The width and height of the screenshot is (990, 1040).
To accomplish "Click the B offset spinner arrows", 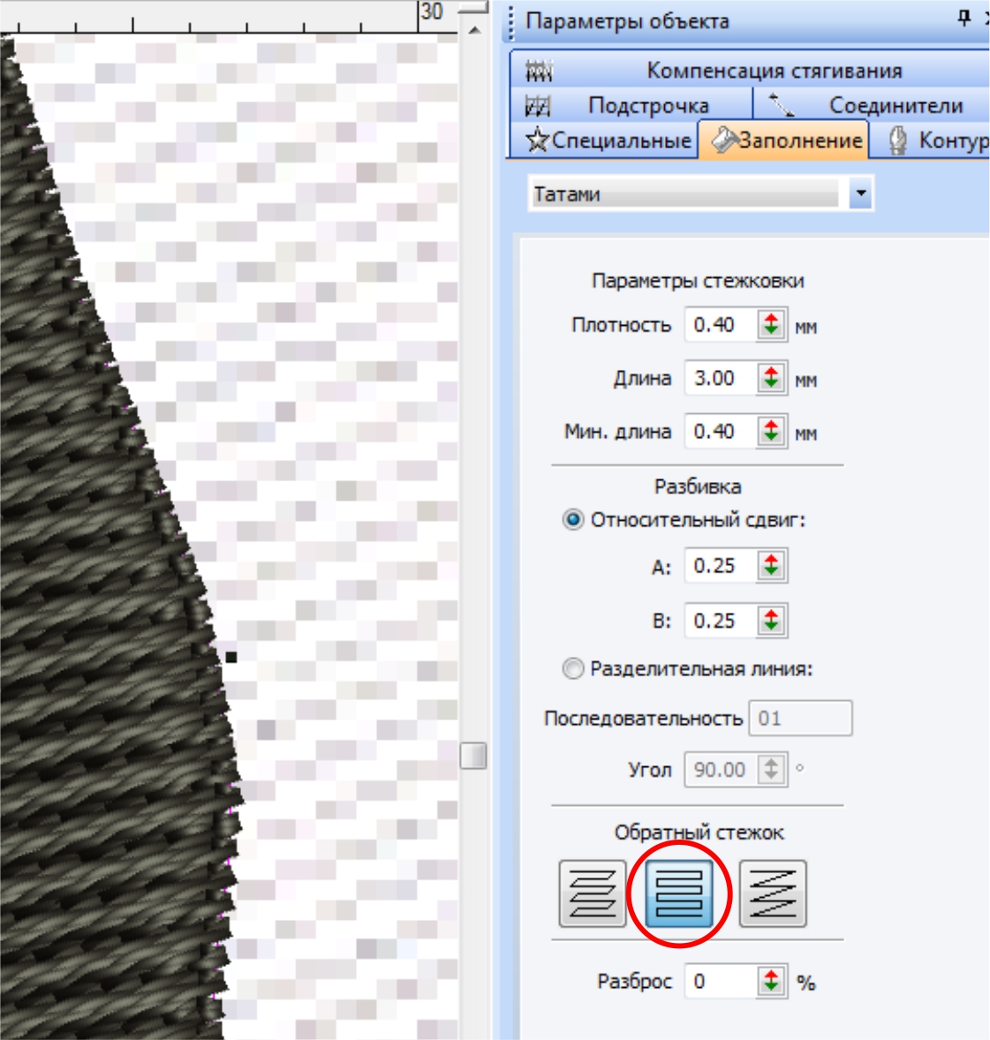I will [771, 621].
